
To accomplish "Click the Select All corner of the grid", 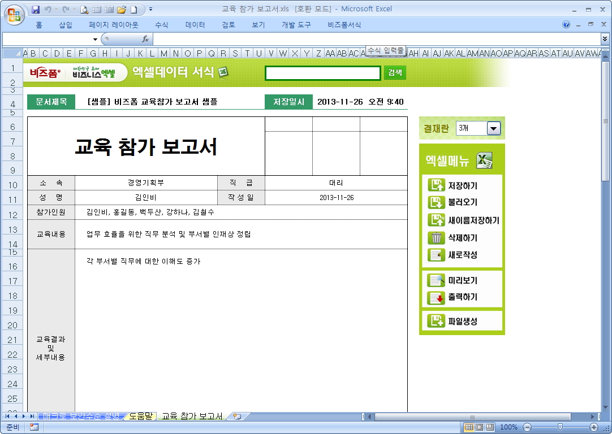I will pos(12,53).
